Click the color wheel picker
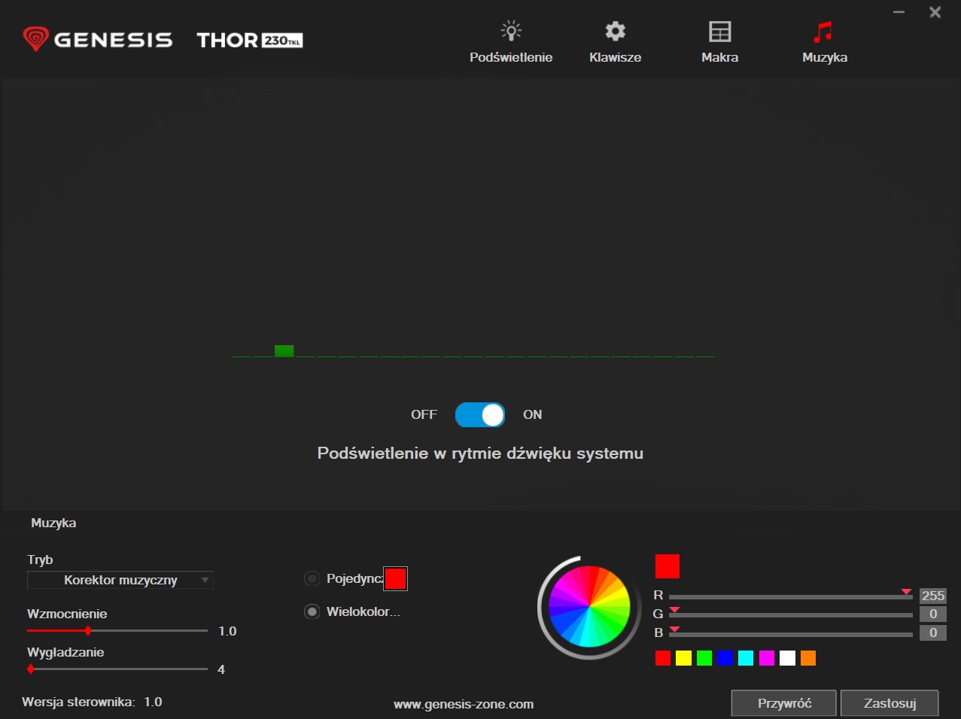961x719 pixels. click(588, 606)
